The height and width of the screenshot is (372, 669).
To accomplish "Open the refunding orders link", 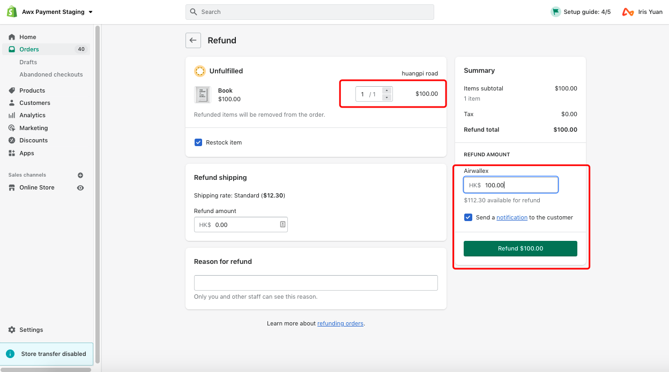I will point(340,323).
